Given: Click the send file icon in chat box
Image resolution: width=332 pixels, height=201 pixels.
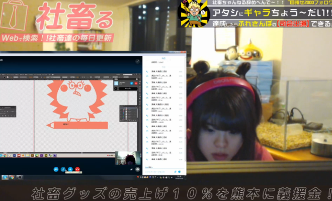Looking at the screenshot, I should (175, 171).
